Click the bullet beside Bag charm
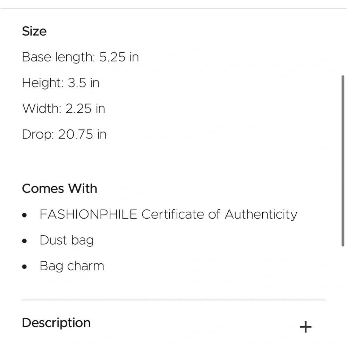 click(24, 267)
